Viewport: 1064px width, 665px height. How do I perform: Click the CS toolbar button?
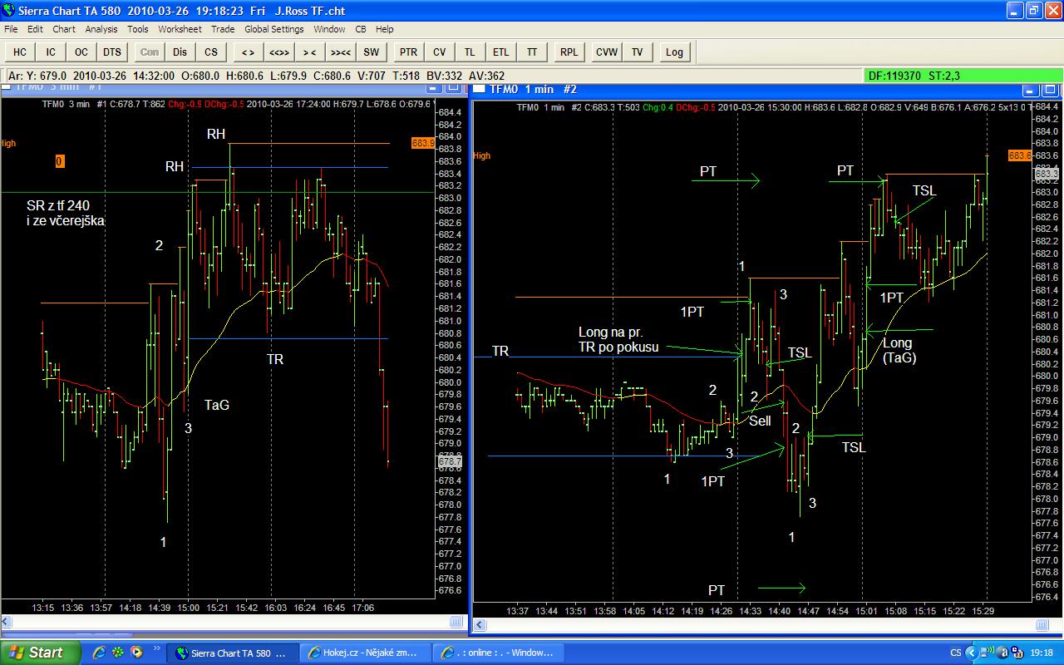[x=211, y=52]
